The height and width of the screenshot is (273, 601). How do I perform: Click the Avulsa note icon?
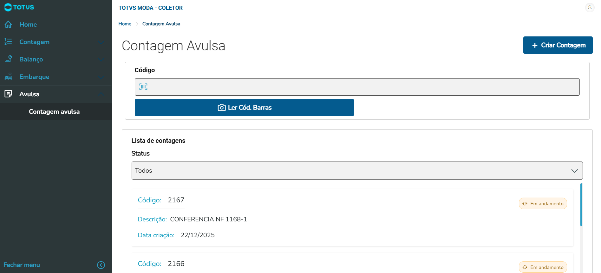(8, 94)
